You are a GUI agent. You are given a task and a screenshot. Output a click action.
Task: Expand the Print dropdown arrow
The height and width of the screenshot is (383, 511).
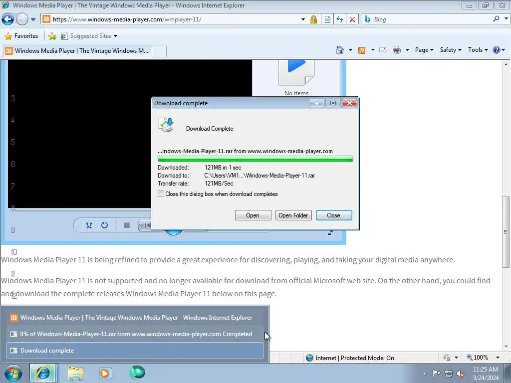pyautogui.click(x=407, y=50)
